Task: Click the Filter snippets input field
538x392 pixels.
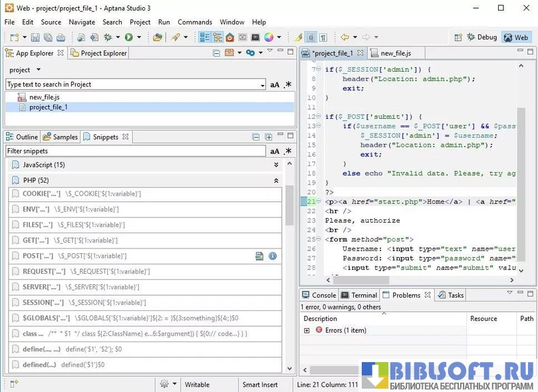Action: pos(133,151)
